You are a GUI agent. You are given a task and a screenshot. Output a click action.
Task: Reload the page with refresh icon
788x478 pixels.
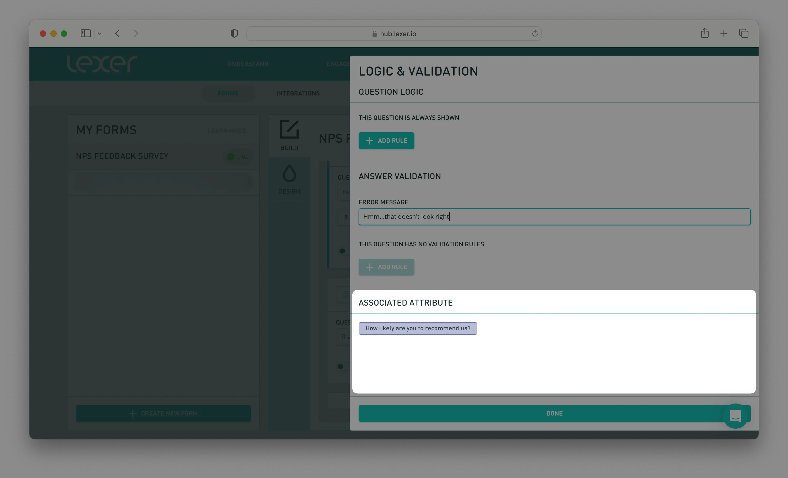click(x=535, y=34)
